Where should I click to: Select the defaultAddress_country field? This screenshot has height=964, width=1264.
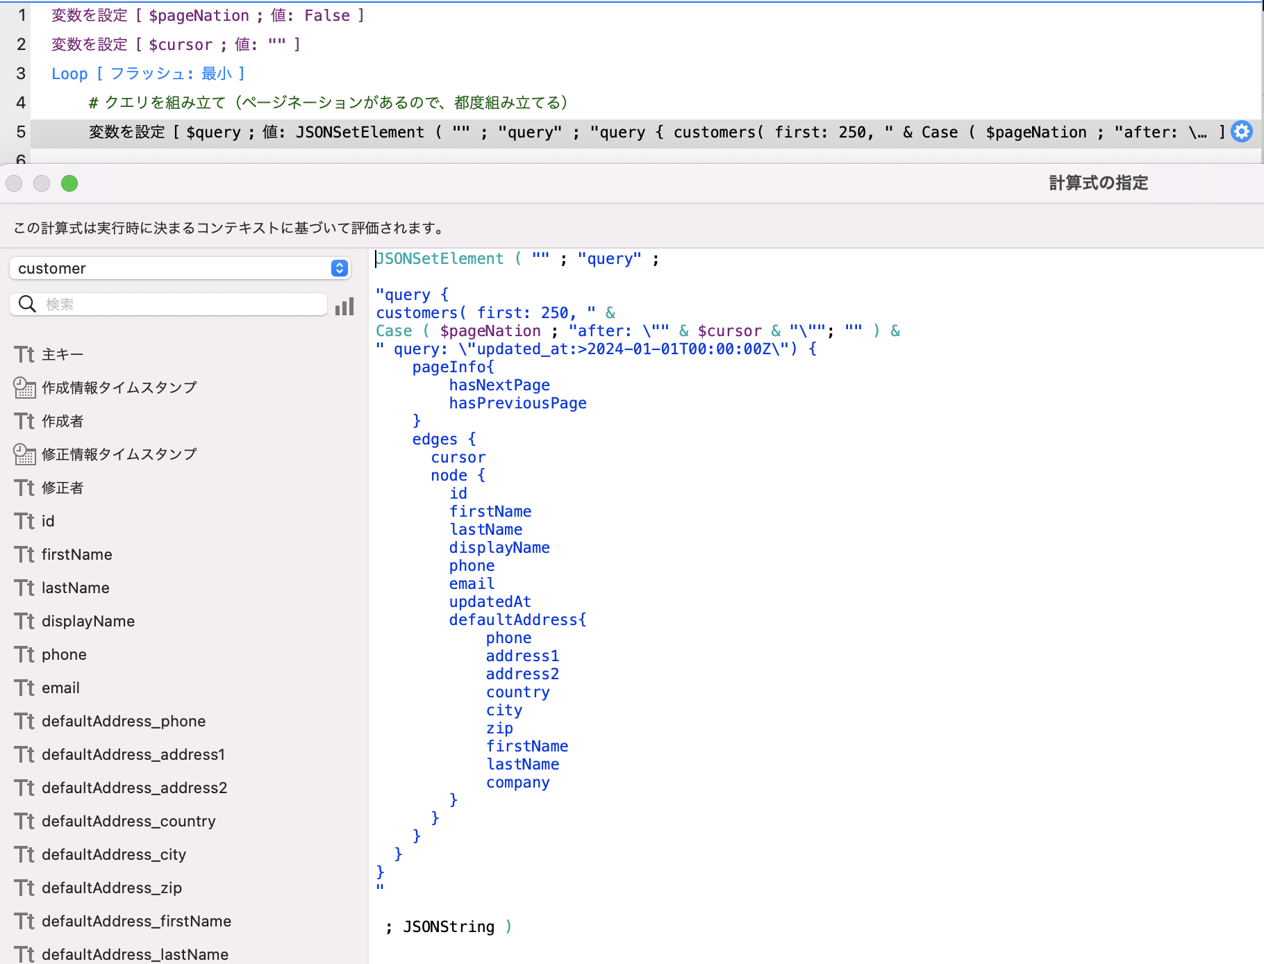(x=128, y=820)
